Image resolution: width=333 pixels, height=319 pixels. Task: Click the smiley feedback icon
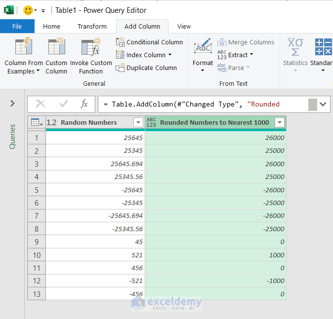tap(28, 10)
